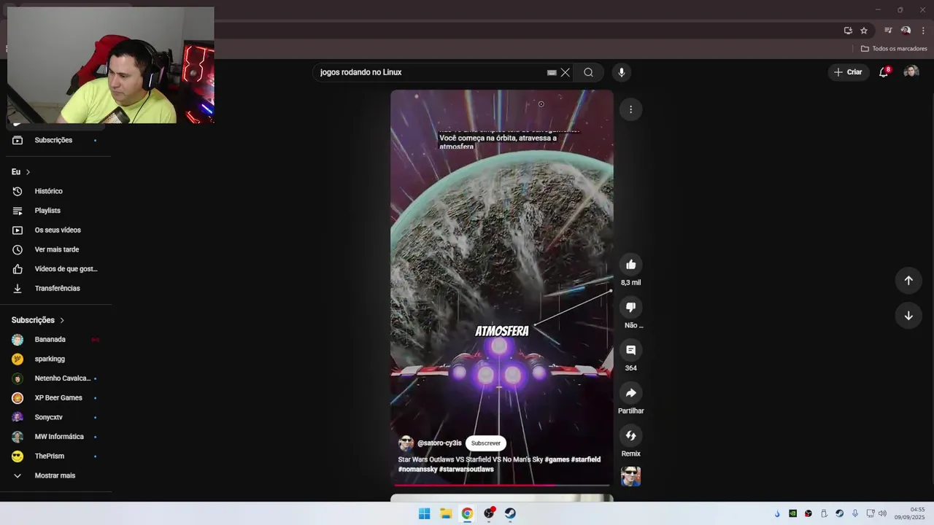
Task: Click NVIDIA tray icon
Action: tap(792, 513)
